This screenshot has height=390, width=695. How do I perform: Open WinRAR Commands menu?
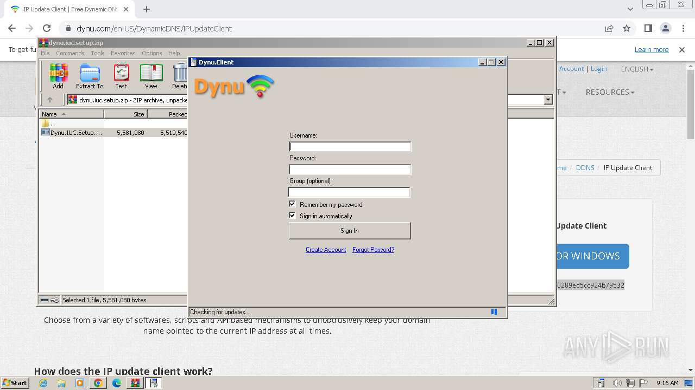pyautogui.click(x=70, y=53)
